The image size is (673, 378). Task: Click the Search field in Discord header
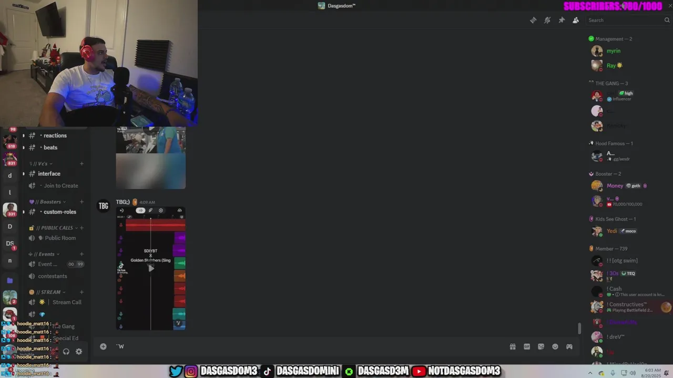[628, 20]
